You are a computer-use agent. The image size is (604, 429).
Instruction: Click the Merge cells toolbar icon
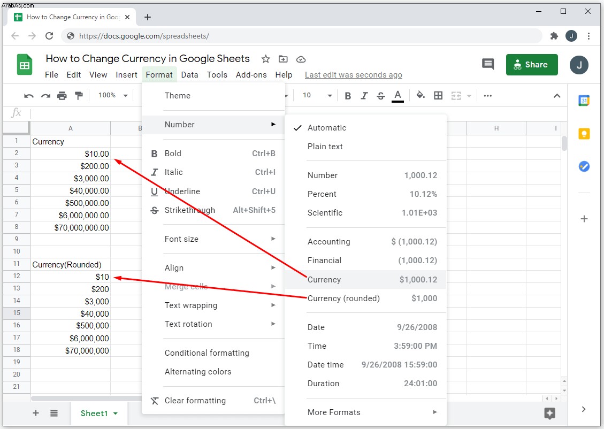[x=456, y=96]
